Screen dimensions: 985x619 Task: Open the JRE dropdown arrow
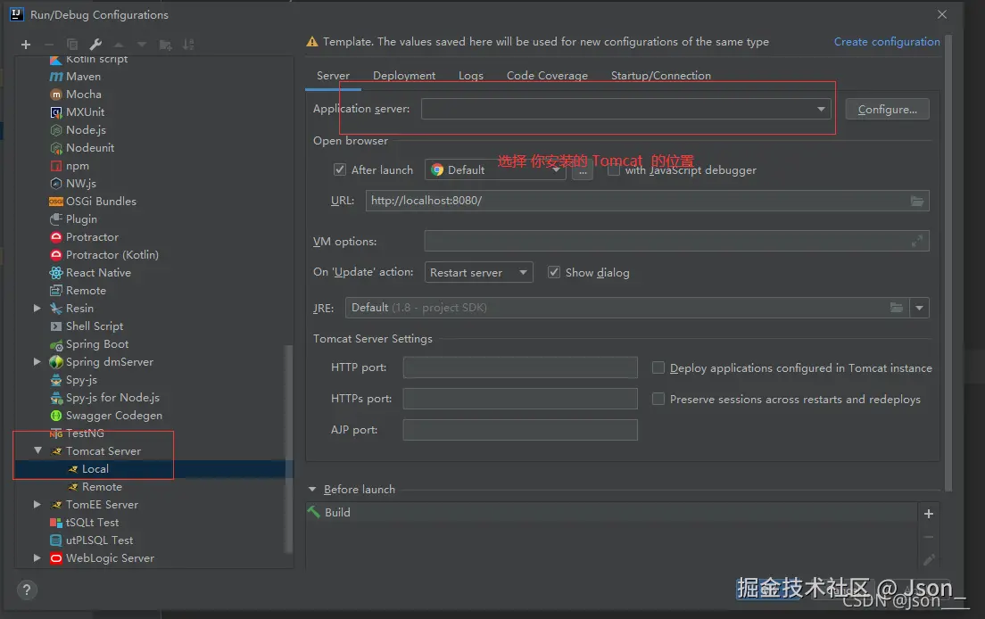919,308
